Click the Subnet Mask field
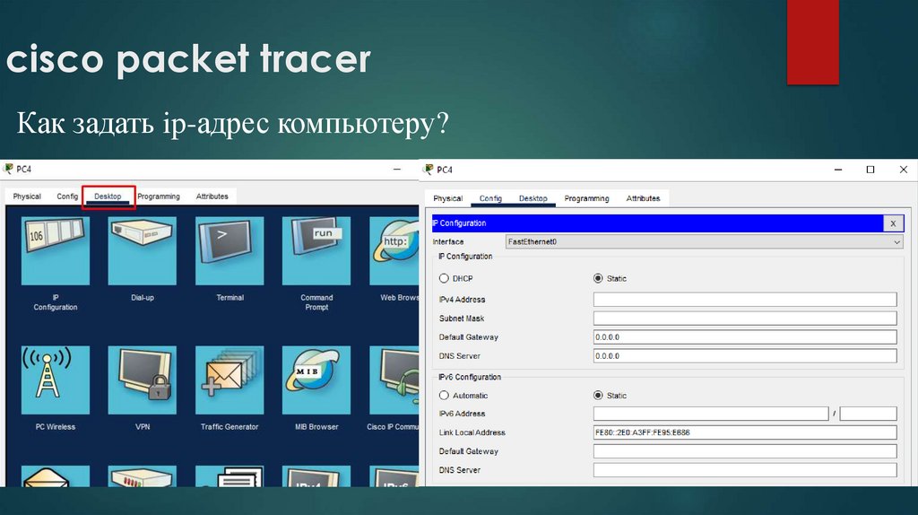This screenshot has width=918, height=515. (x=745, y=319)
